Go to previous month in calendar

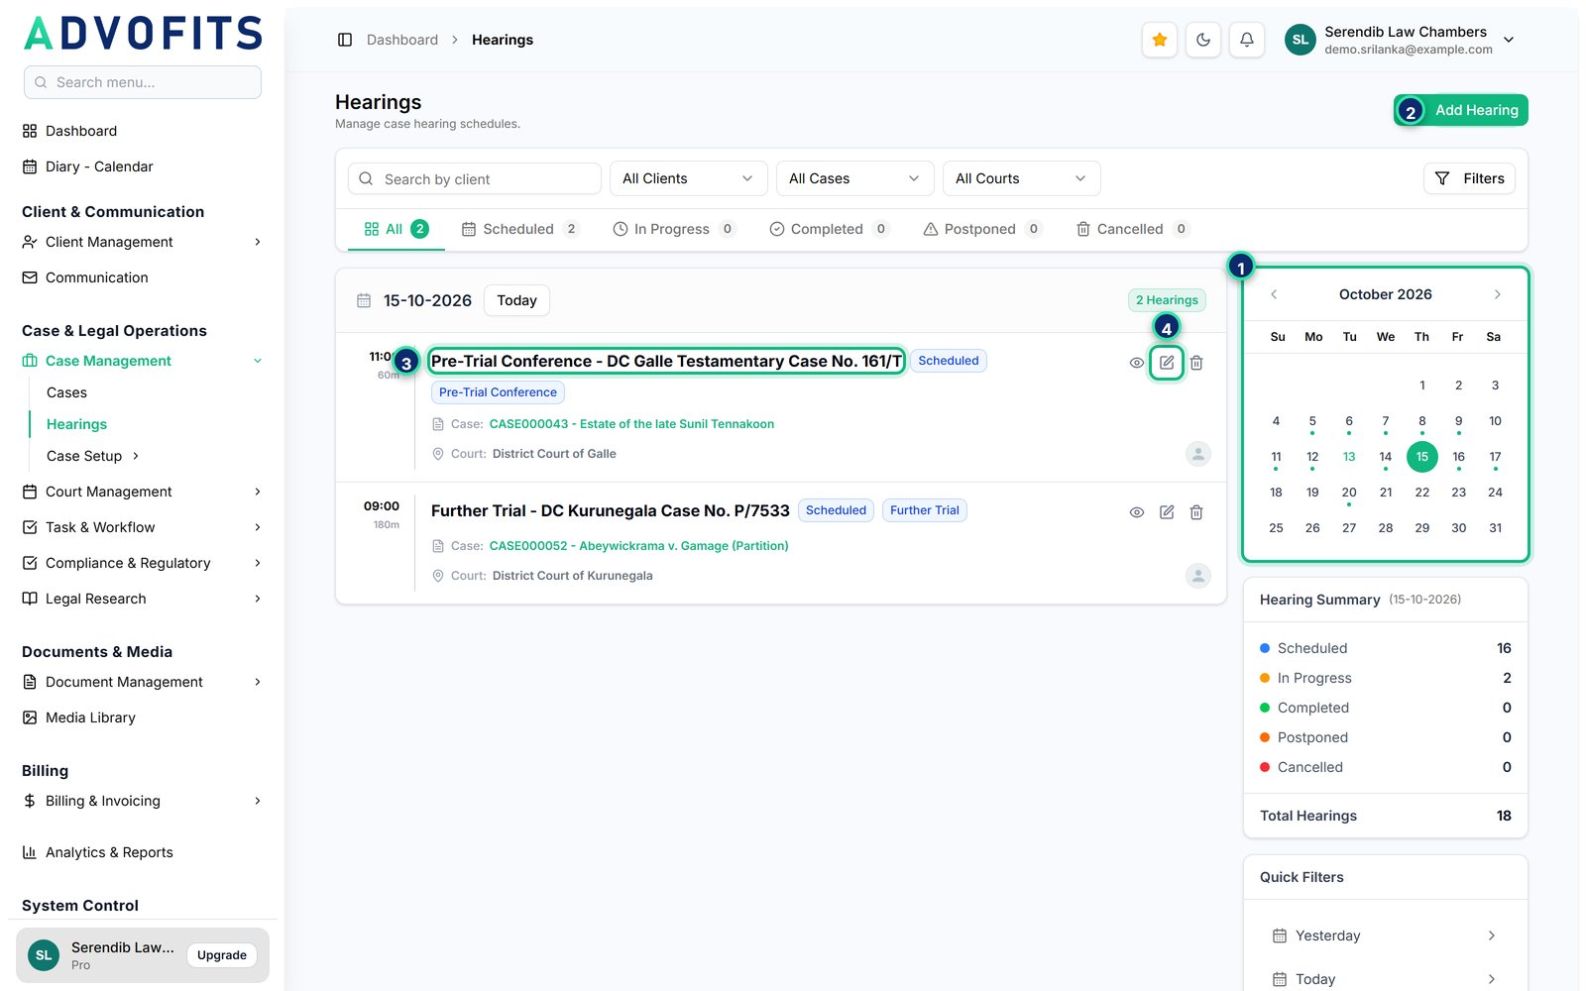(1274, 294)
